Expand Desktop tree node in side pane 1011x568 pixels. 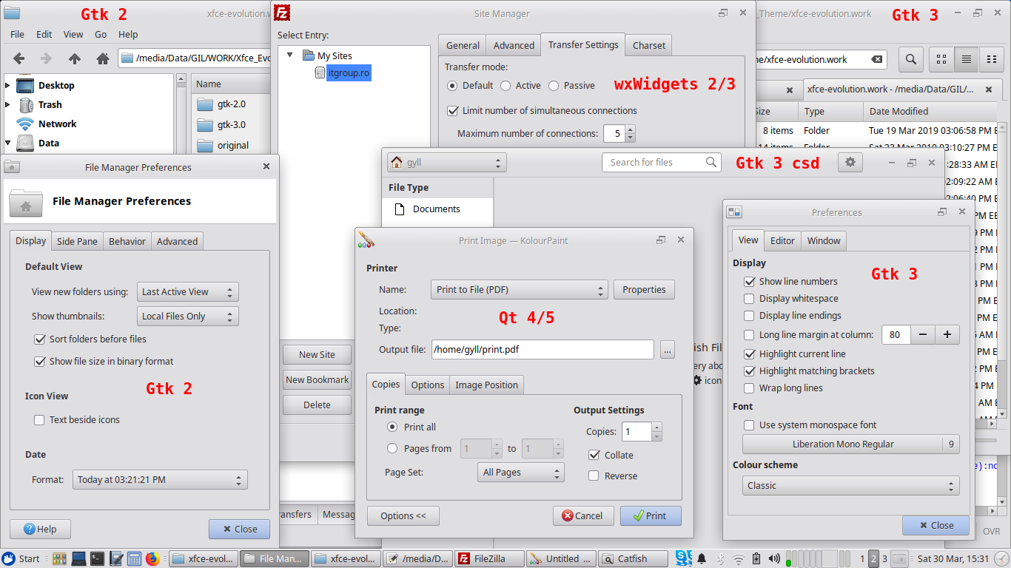7,85
